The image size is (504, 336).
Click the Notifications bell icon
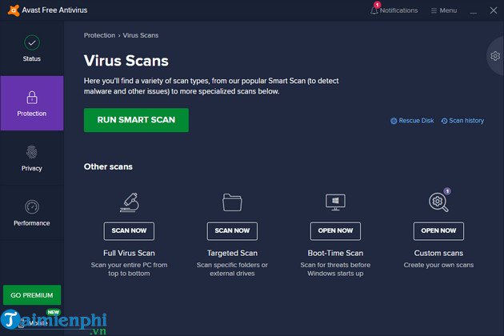pyautogui.click(x=374, y=10)
